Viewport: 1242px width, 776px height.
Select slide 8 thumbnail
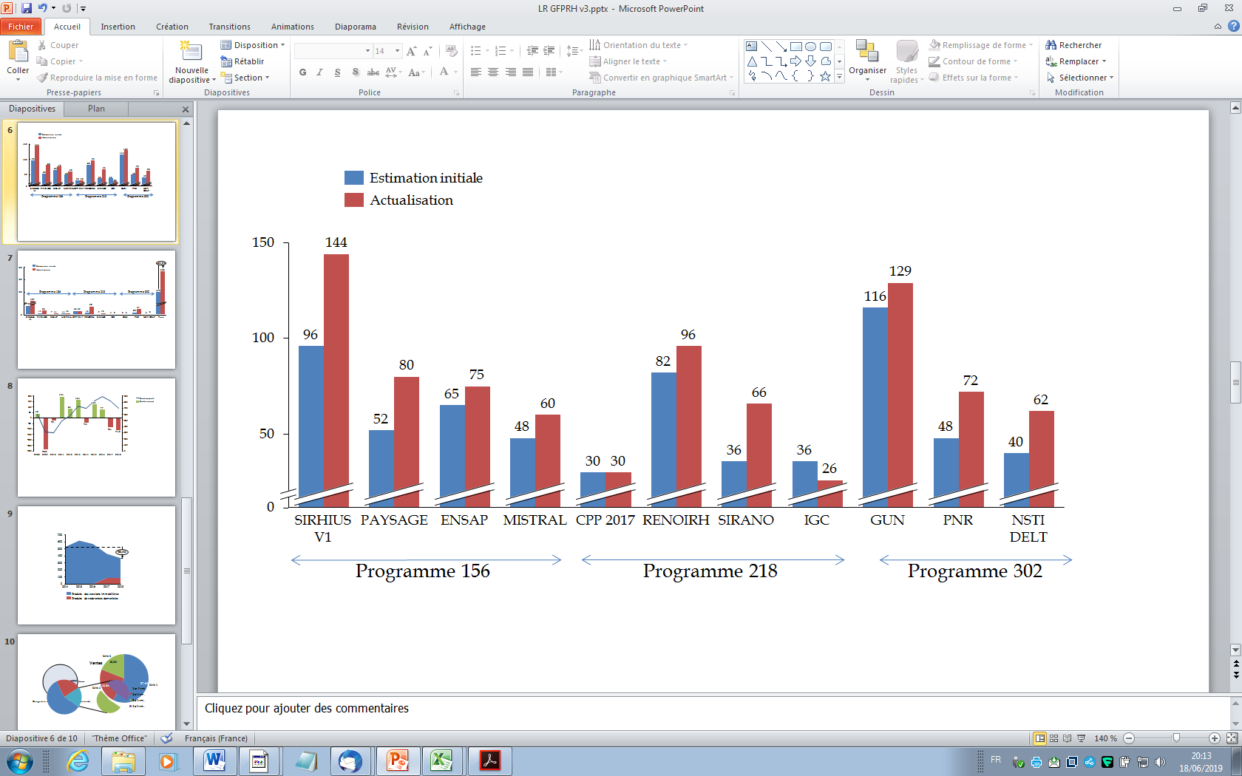pos(96,438)
